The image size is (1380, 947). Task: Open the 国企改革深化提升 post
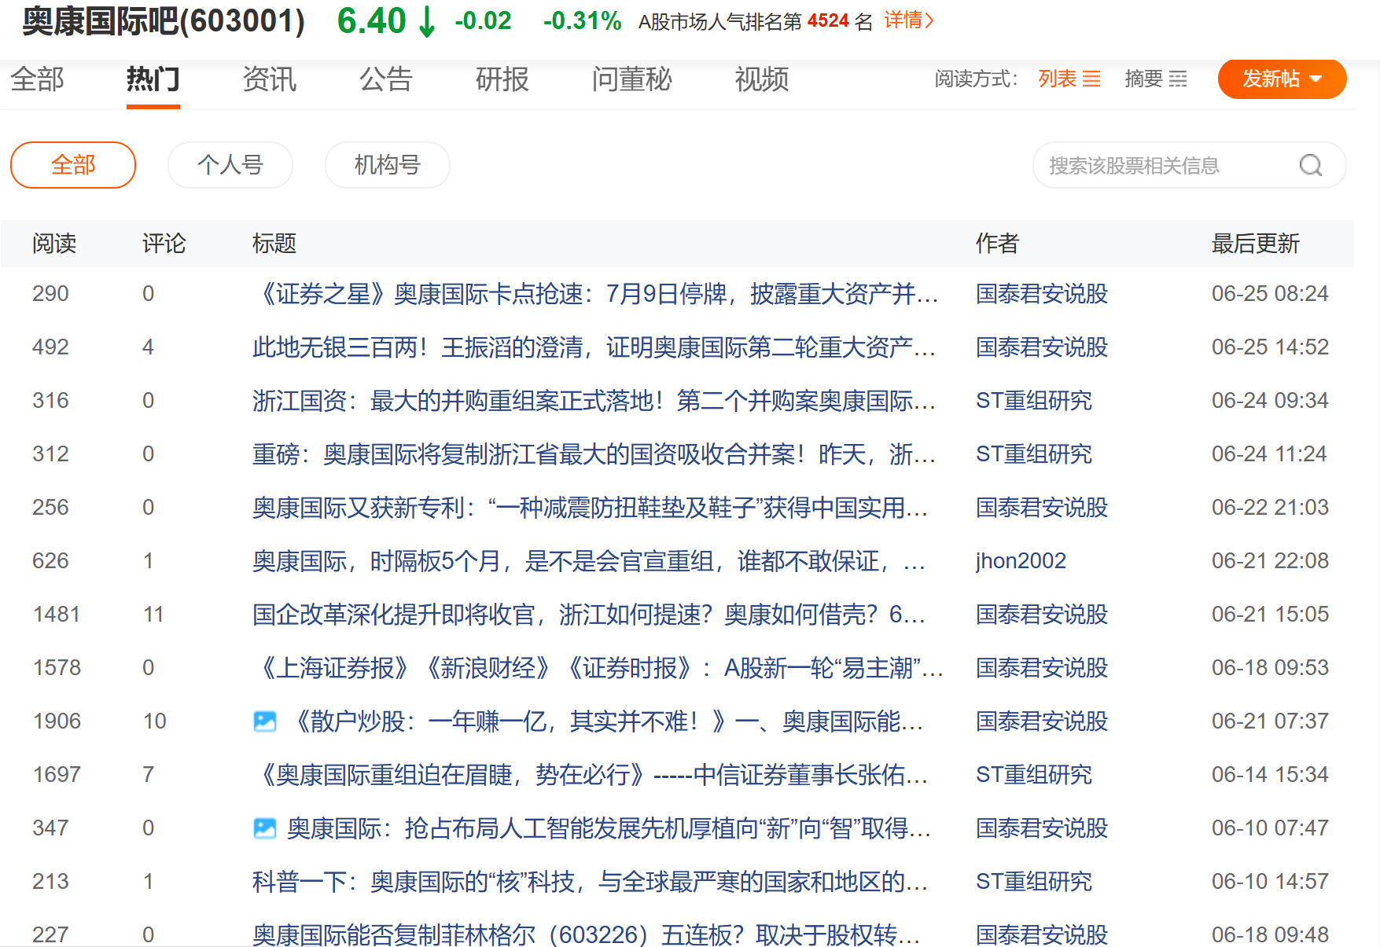point(588,615)
